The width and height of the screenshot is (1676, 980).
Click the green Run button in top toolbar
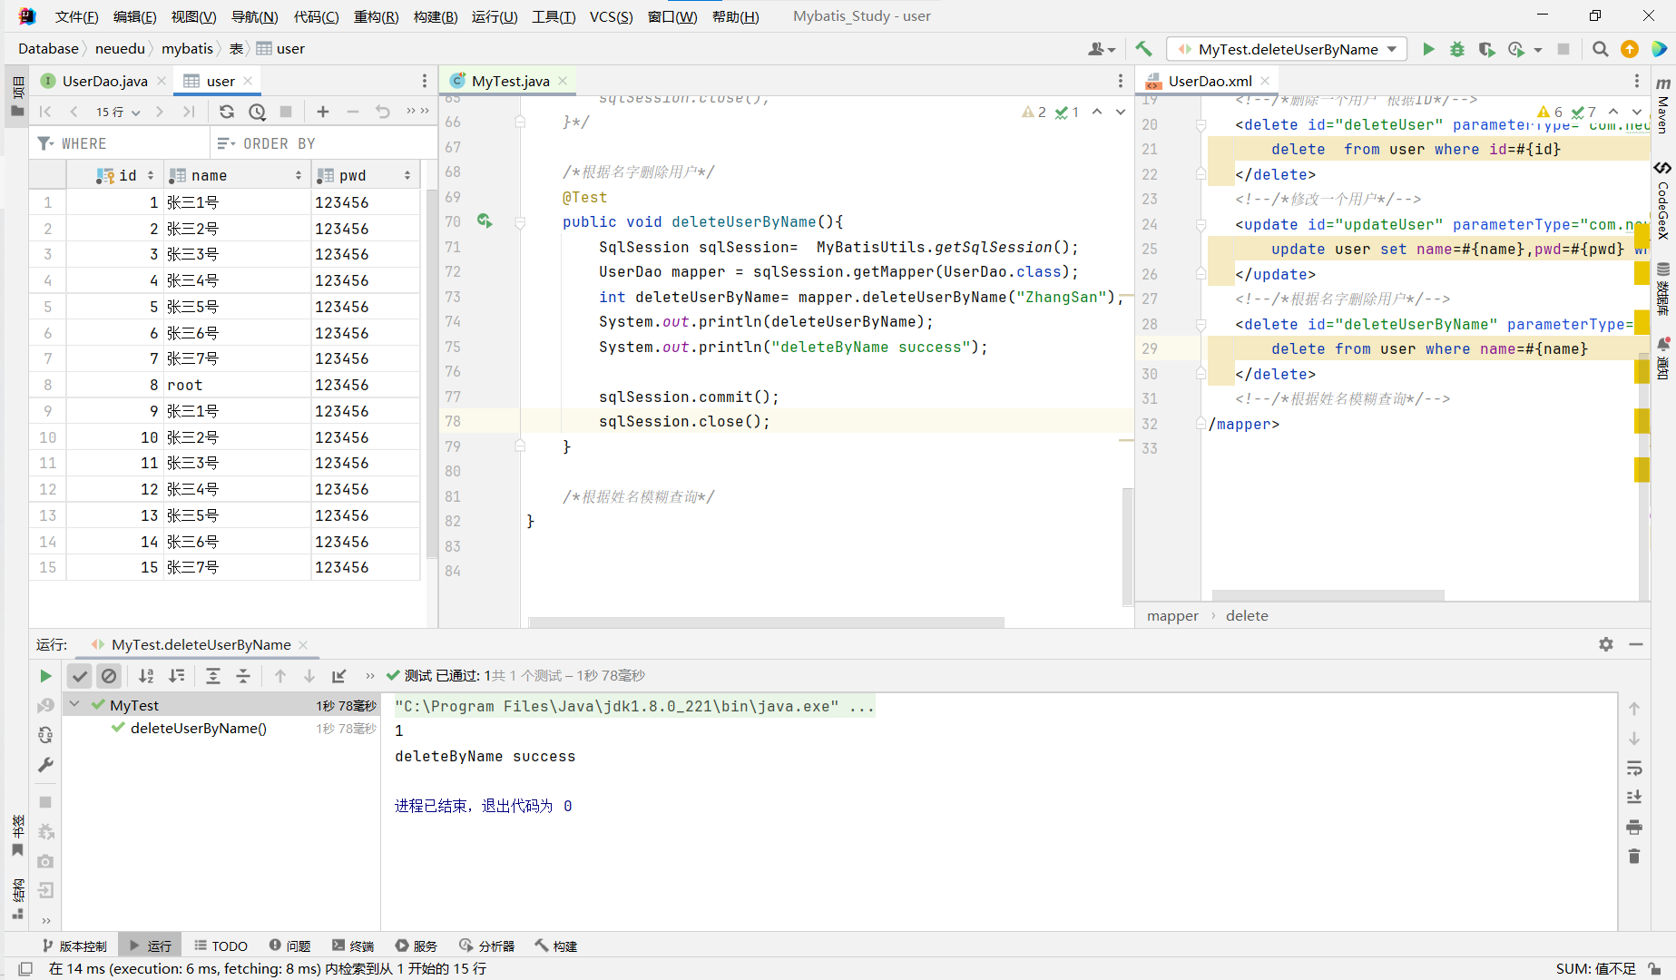[x=1428, y=49]
